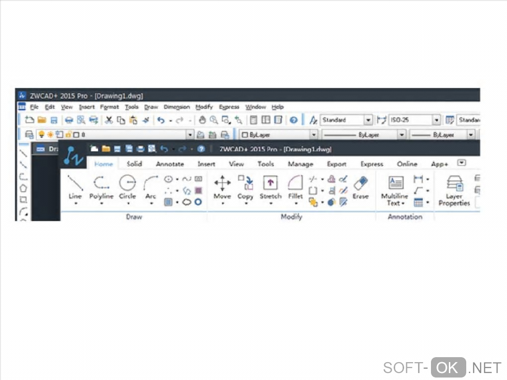Open the ISO-25 dimension style dropdown
This screenshot has width=507, height=380.
pos(437,120)
